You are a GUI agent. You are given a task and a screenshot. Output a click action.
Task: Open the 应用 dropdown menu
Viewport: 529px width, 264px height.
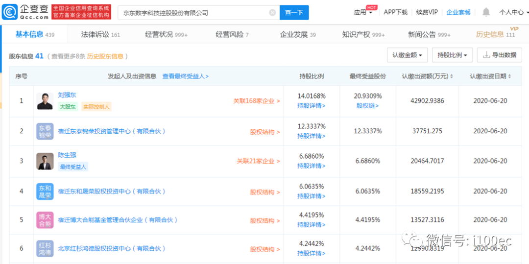(x=363, y=12)
